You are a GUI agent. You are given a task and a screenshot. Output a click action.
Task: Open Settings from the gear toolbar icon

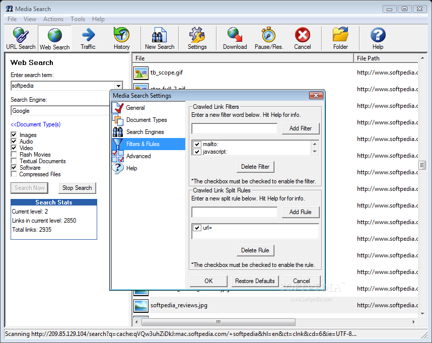(197, 35)
